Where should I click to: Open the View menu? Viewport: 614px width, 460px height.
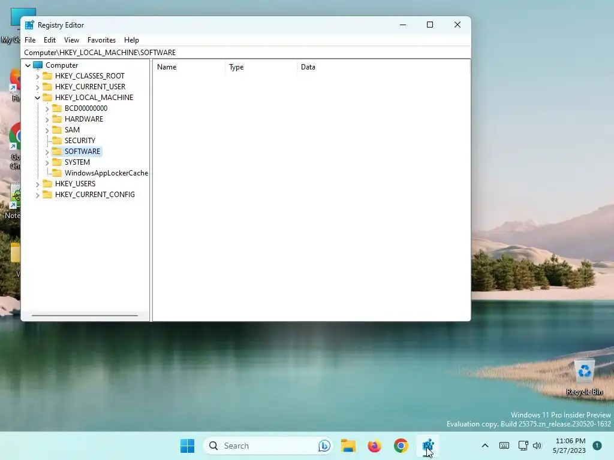[x=72, y=40]
